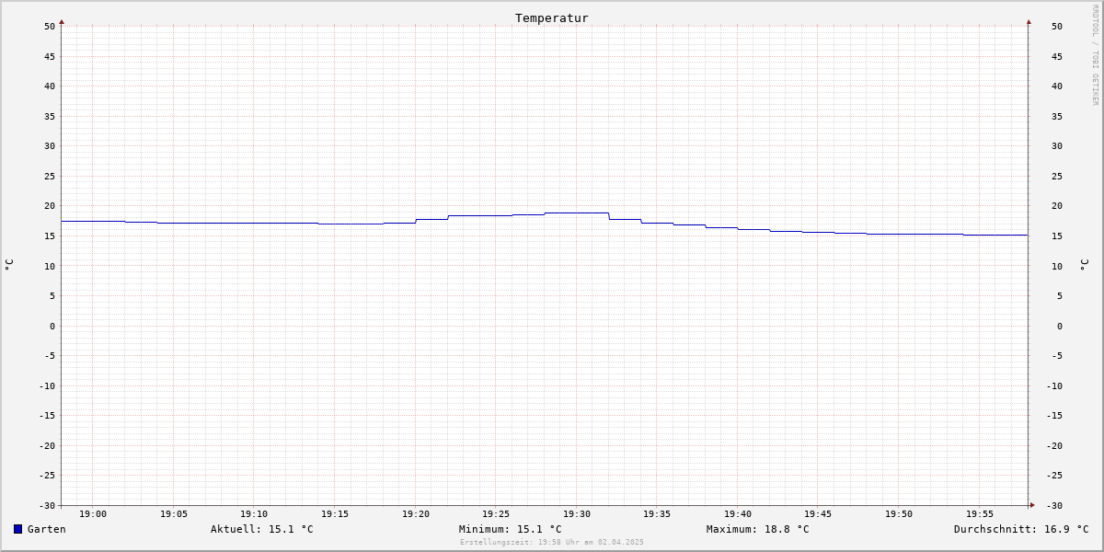1104x552 pixels.
Task: Click the "-20" label on the left y-axis
Action: coord(47,446)
